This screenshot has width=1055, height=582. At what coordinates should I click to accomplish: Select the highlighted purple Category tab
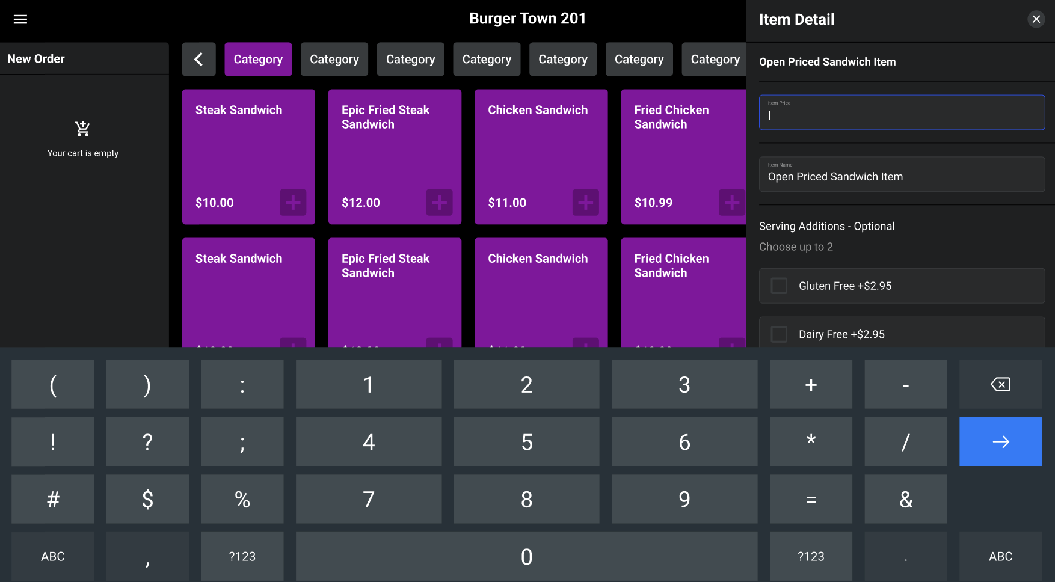258,59
